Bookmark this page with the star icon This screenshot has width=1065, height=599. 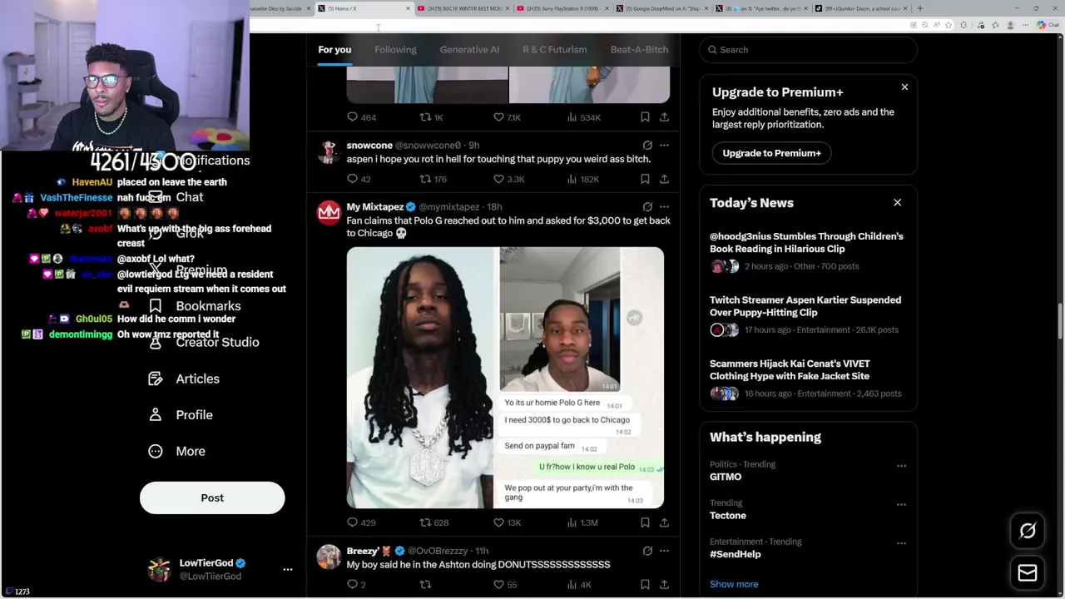click(949, 25)
